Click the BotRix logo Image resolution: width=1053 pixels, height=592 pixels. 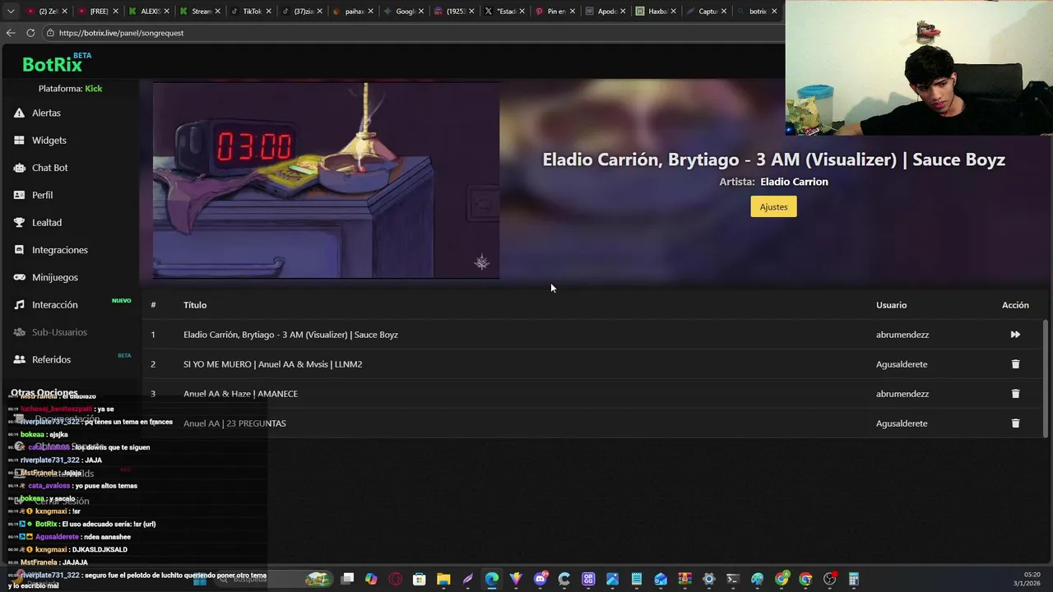tap(53, 64)
